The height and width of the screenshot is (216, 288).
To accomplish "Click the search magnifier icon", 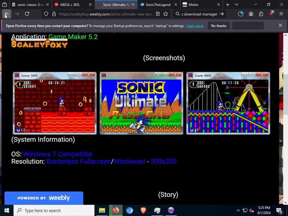I will click(x=177, y=14).
